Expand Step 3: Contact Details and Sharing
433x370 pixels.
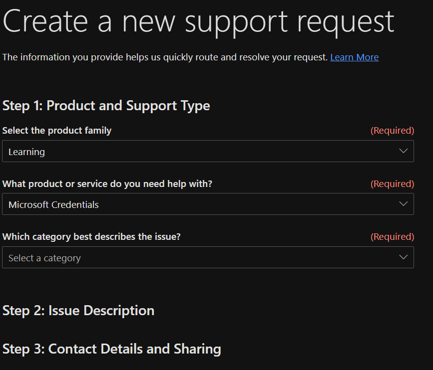coord(112,349)
